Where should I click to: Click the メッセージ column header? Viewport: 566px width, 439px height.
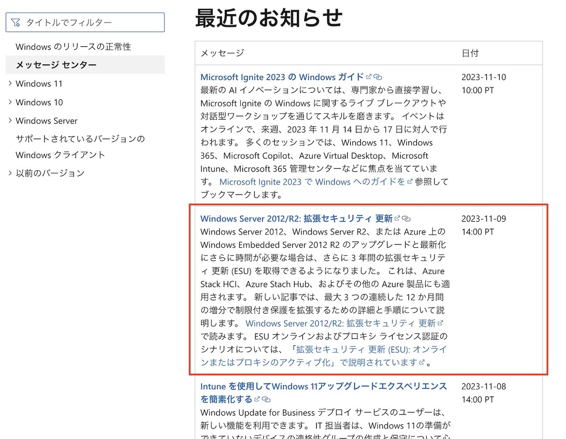pyautogui.click(x=223, y=53)
